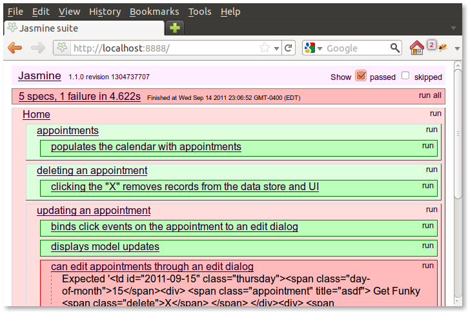
Task: Click the run all link
Action: point(430,95)
